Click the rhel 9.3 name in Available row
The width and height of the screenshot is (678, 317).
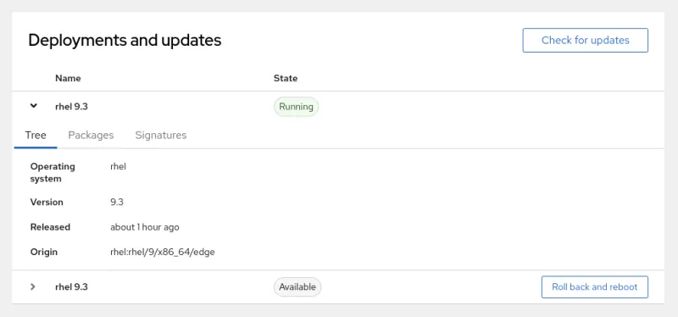pyautogui.click(x=71, y=286)
